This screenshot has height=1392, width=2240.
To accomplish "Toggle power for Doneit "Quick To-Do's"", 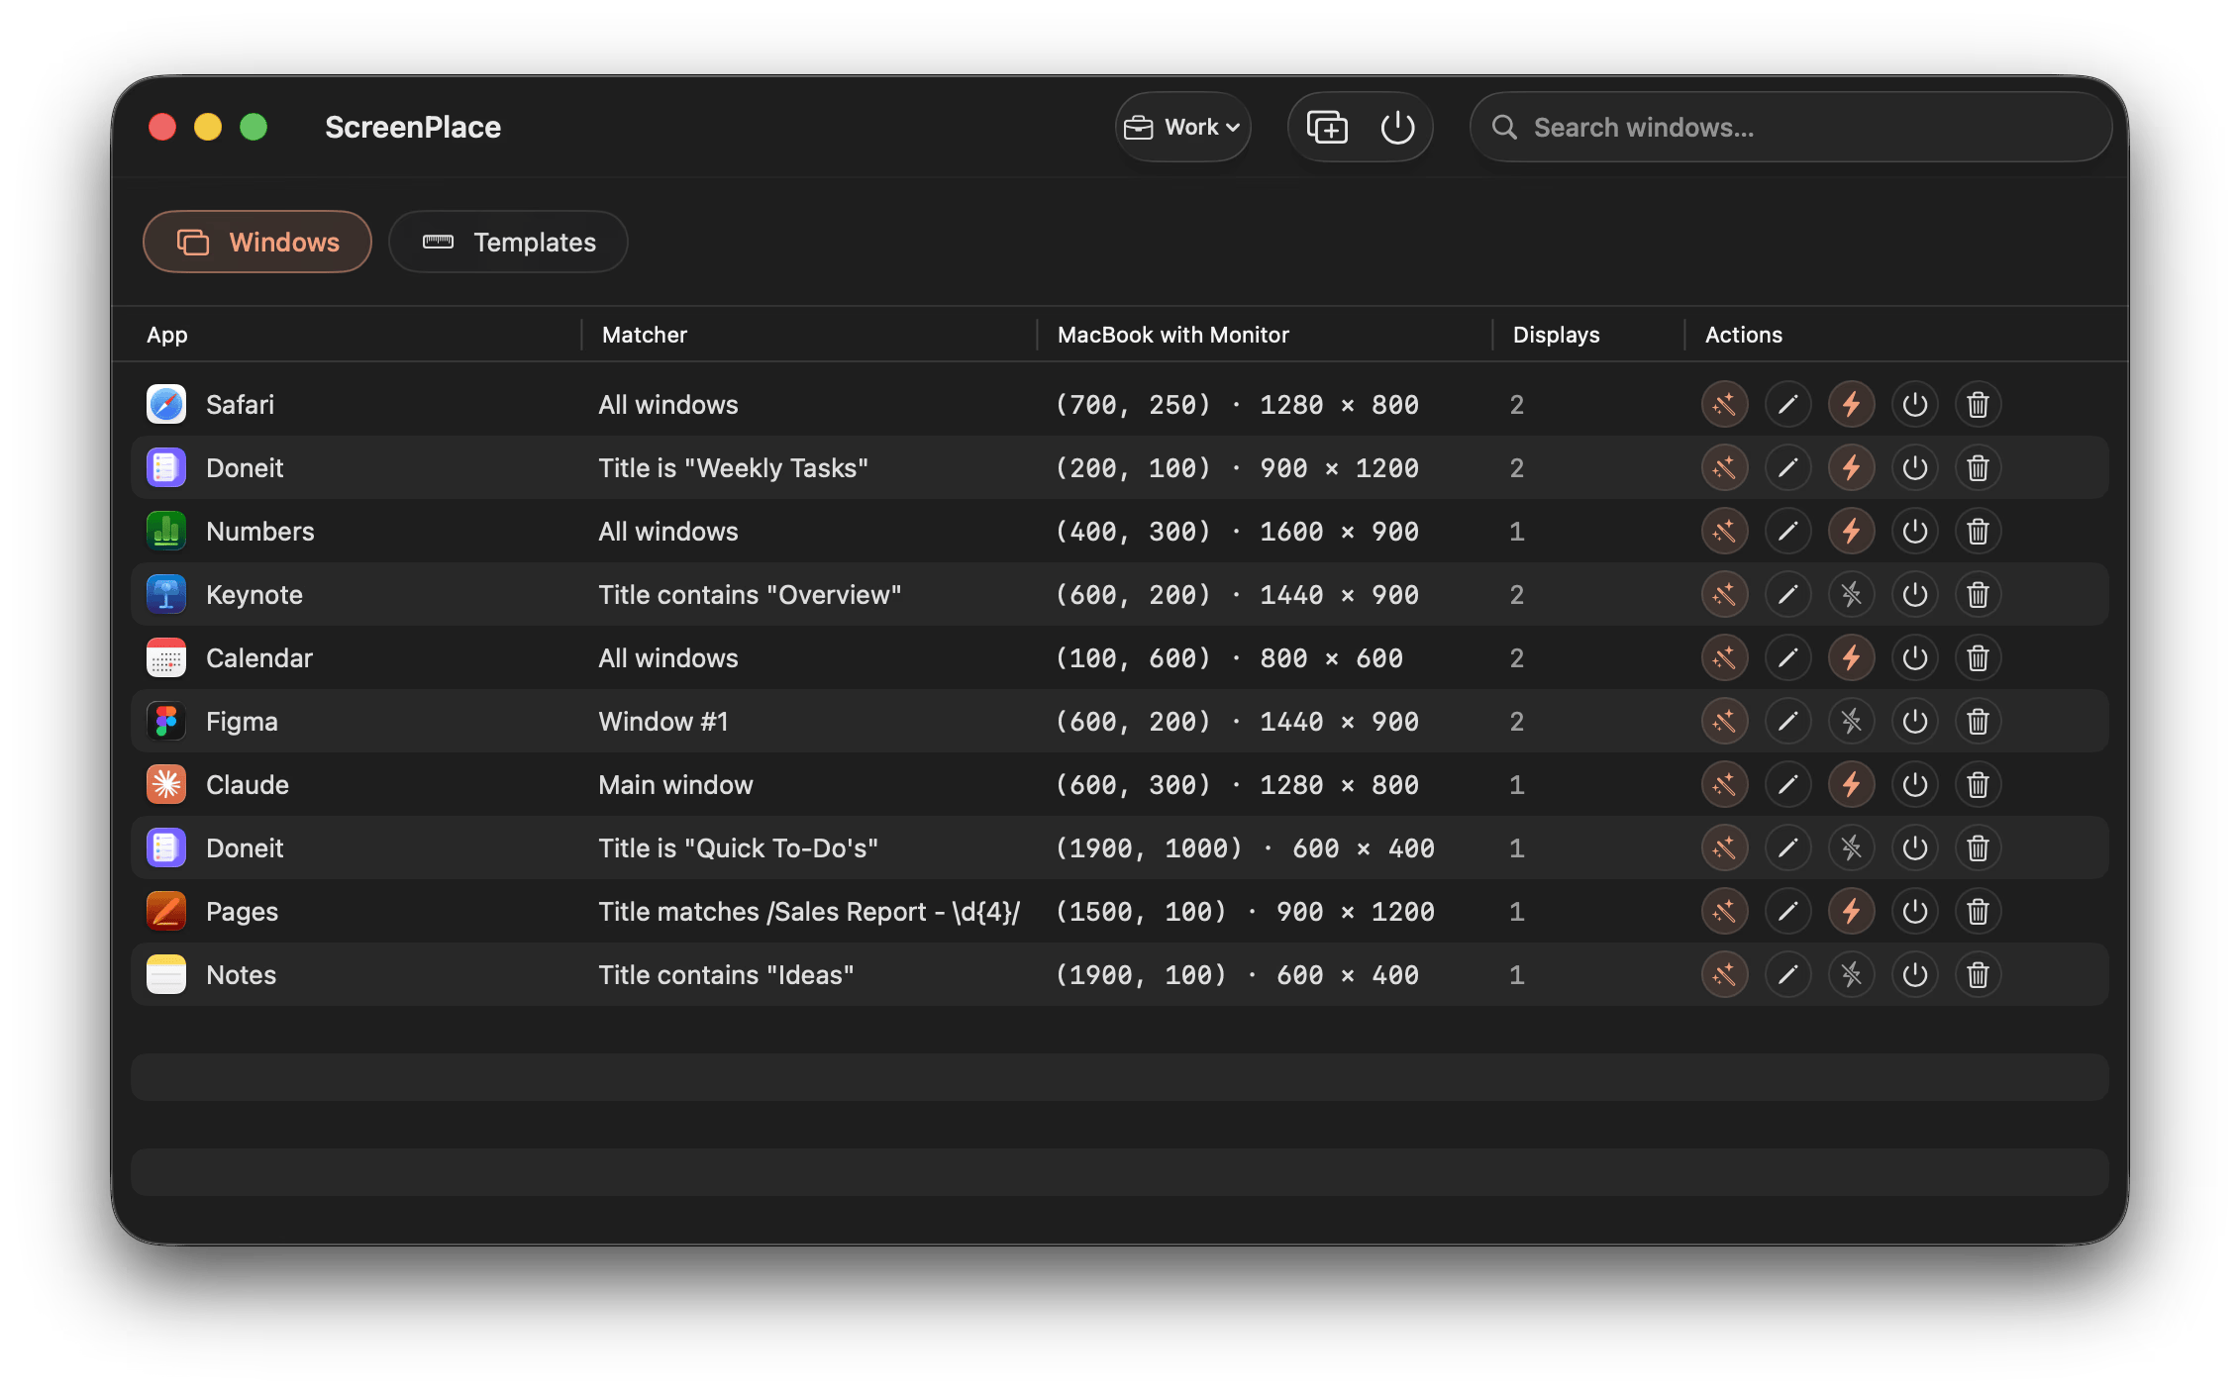I will coord(1914,847).
